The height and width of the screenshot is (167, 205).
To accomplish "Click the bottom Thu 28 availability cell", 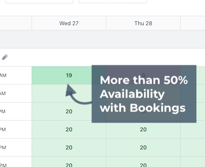I will pyautogui.click(x=143, y=162).
